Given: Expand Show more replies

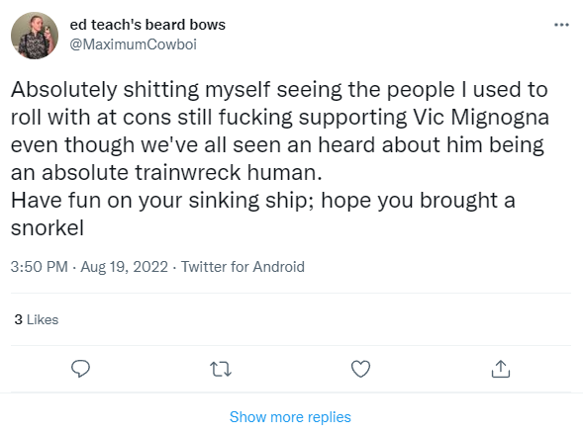Looking at the screenshot, I should click(290, 417).
